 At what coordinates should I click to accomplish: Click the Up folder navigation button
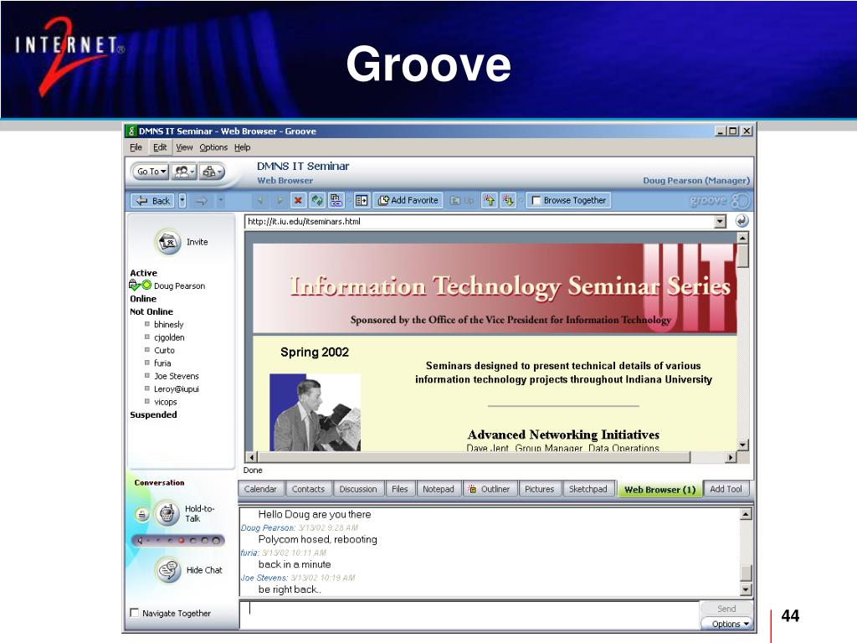pos(462,201)
